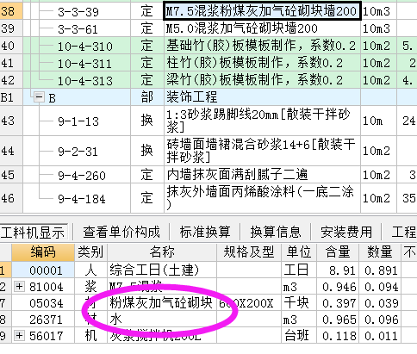The width and height of the screenshot is (417, 354).
Task: Switch to 查看单价构成 tab
Action: pyautogui.click(x=121, y=232)
